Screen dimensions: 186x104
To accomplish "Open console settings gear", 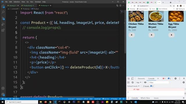I will click(184, 82).
